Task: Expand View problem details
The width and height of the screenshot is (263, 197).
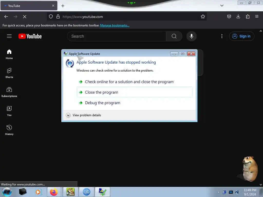Action: tap(83, 115)
